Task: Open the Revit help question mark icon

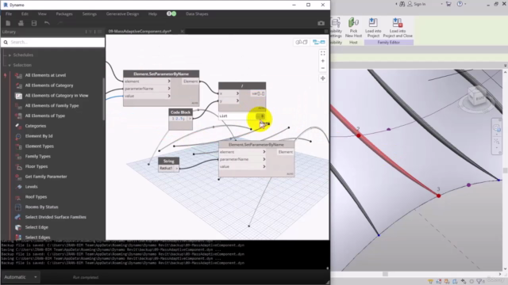Action: pos(460,4)
